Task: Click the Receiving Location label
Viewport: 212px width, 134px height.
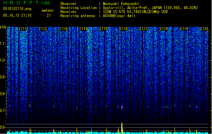Action: 79,8
